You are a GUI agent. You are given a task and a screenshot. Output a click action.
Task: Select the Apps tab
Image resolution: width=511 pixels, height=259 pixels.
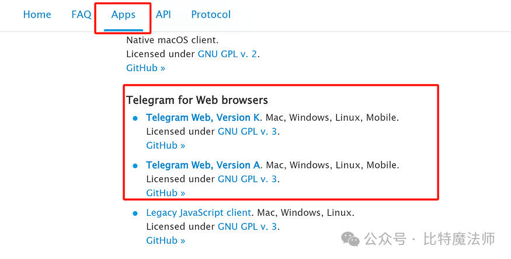point(123,15)
